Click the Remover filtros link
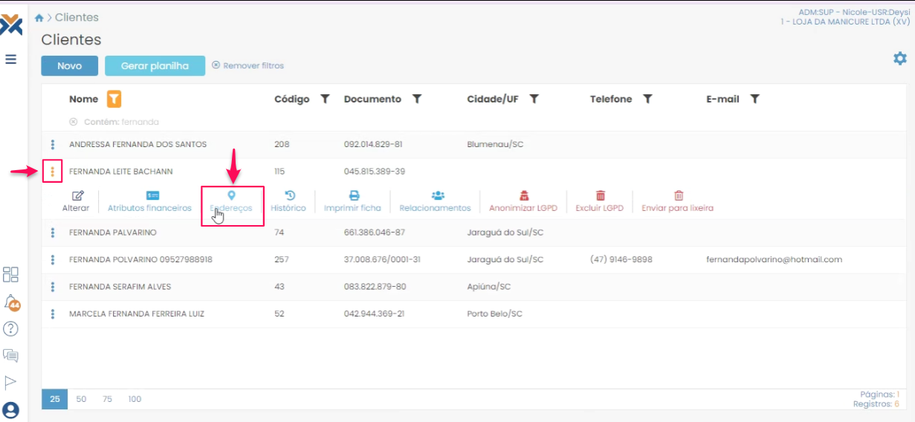This screenshot has width=915, height=422. point(248,65)
